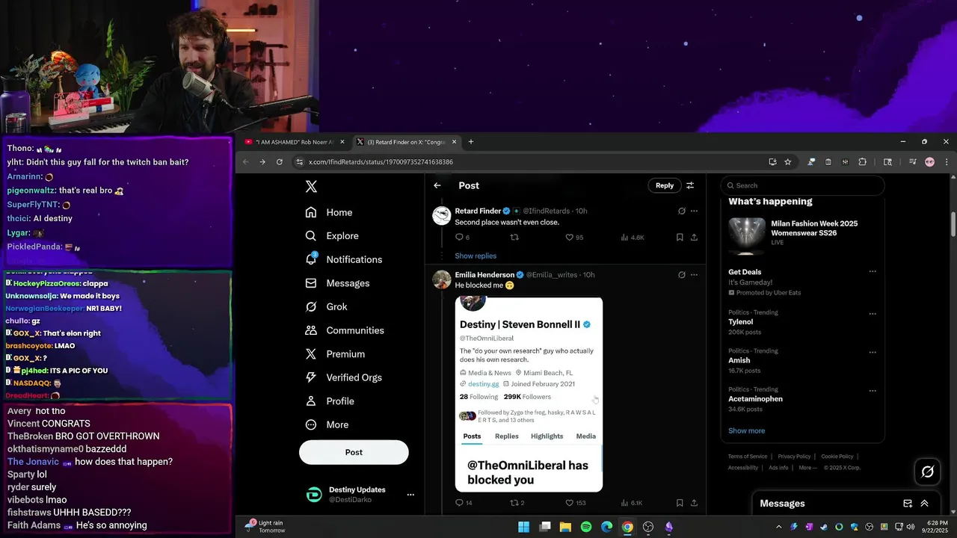Click the Chrome address bar URL

381,162
